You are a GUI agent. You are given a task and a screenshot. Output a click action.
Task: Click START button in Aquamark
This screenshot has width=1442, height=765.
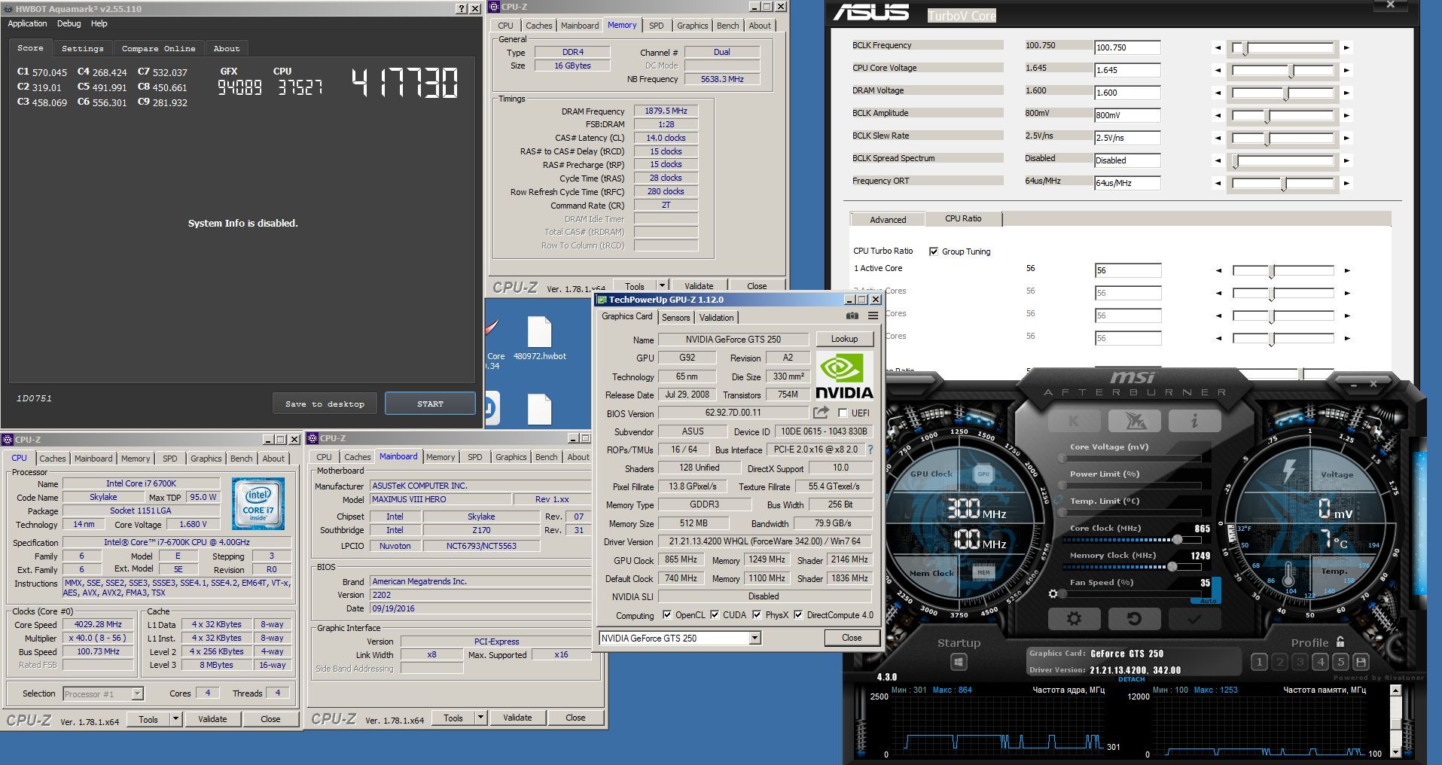(x=430, y=404)
